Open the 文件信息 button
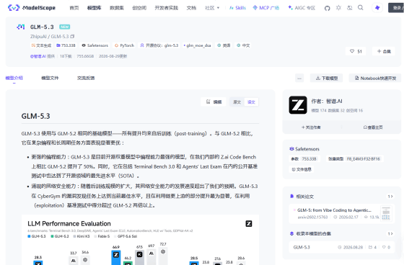This screenshot has height=265, width=404. 302,169
